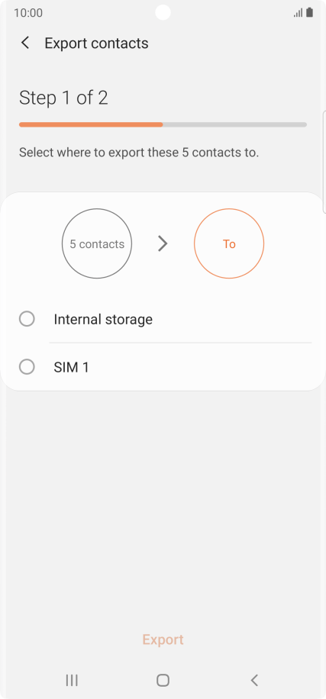Tap the Step 1 of 2 heading

(x=63, y=98)
